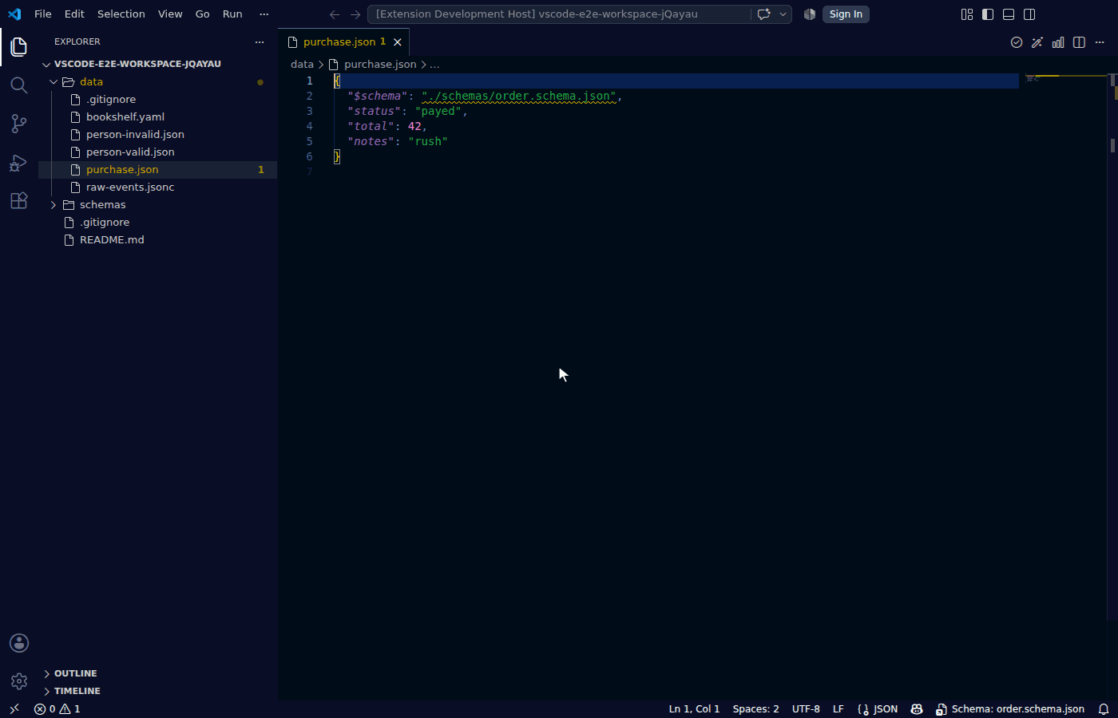
Task: Click the notifications bell in status bar
Action: point(1104,709)
